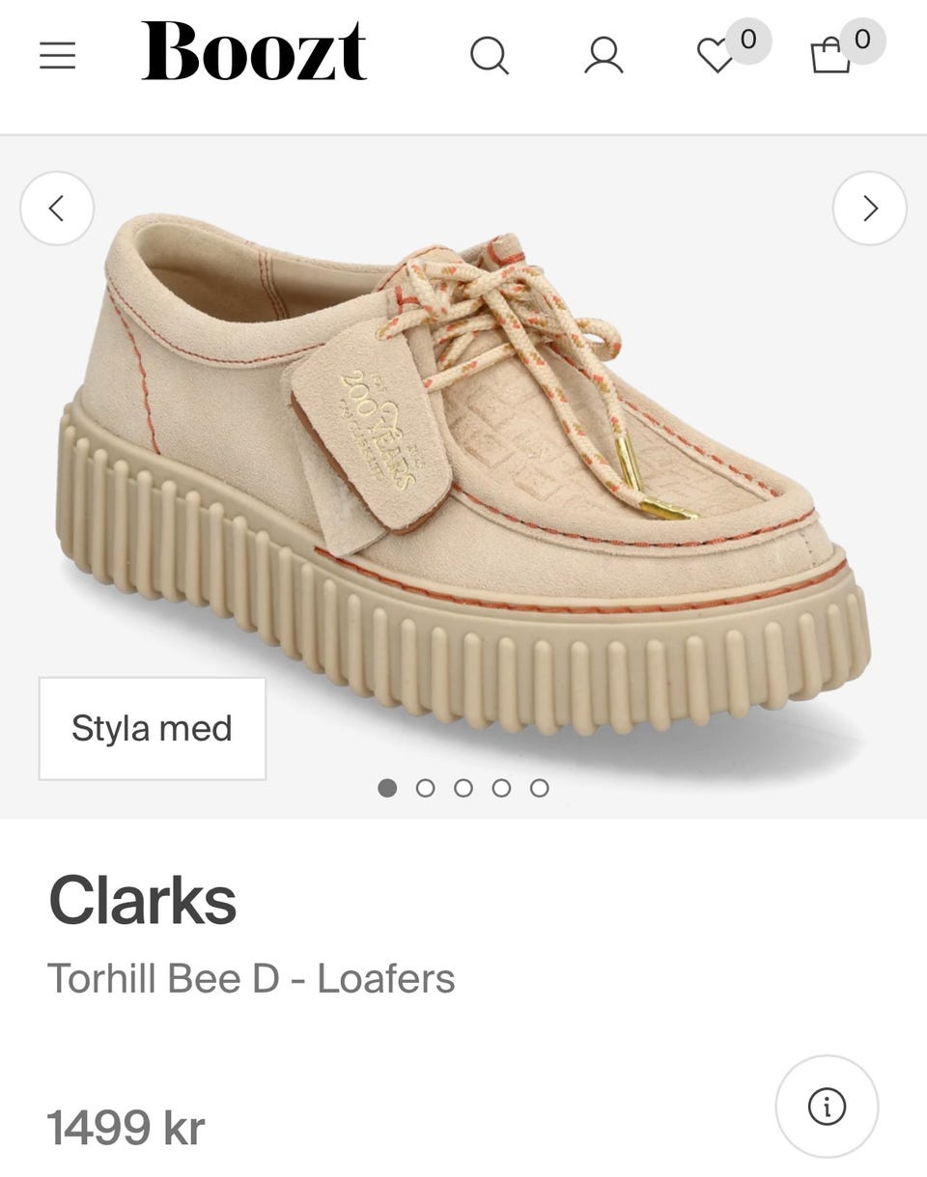Click the Boozt logo
The width and height of the screenshot is (927, 1177).
pos(254,51)
